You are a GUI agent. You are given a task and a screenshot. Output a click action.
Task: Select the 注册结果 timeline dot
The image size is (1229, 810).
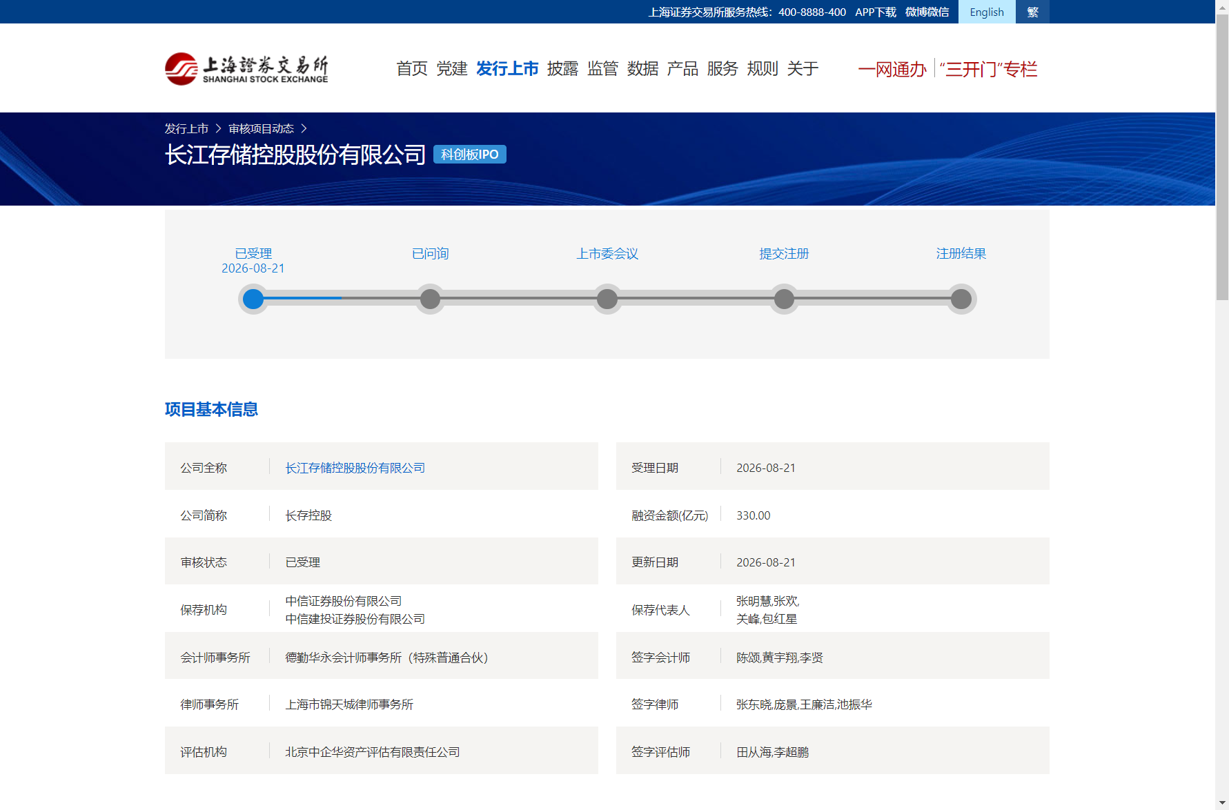click(961, 299)
